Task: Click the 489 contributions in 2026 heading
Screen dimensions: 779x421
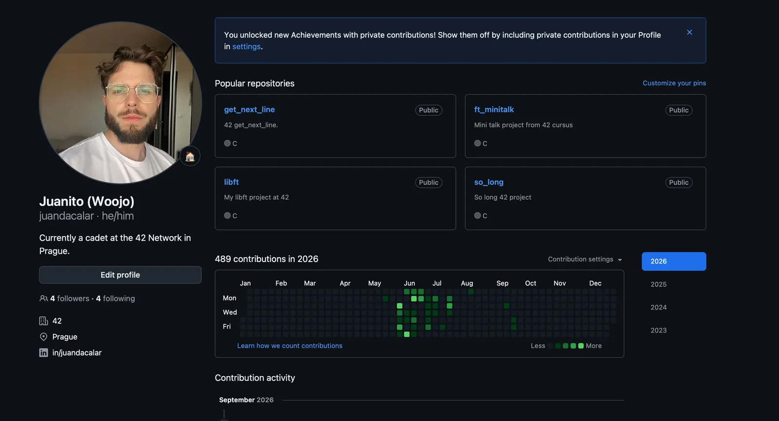Action: (267, 259)
